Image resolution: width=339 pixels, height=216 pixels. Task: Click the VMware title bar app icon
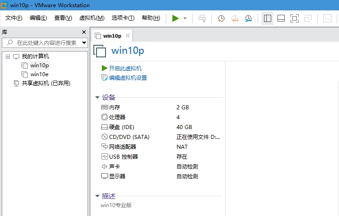(4, 5)
